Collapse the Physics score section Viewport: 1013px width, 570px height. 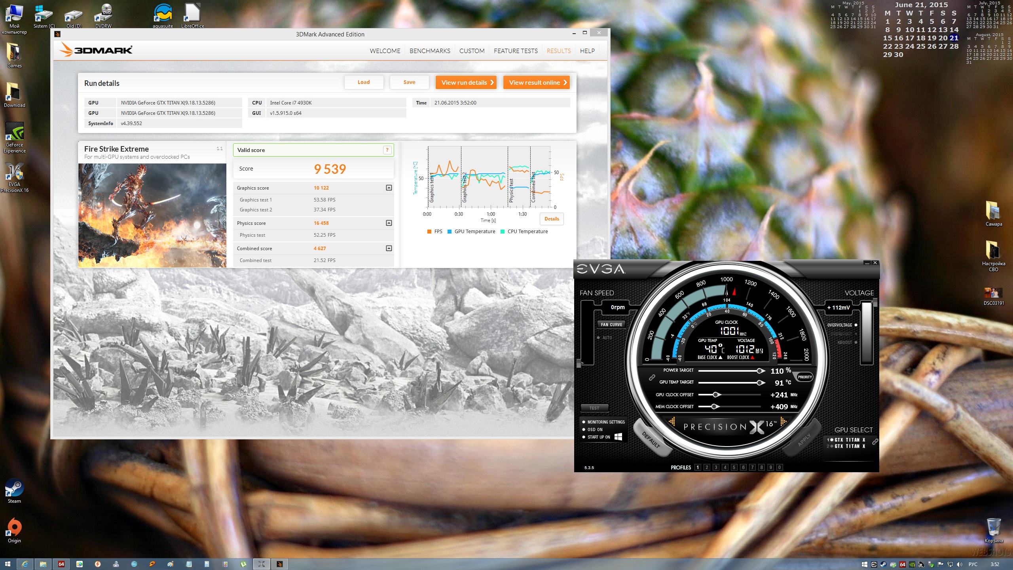tap(389, 223)
